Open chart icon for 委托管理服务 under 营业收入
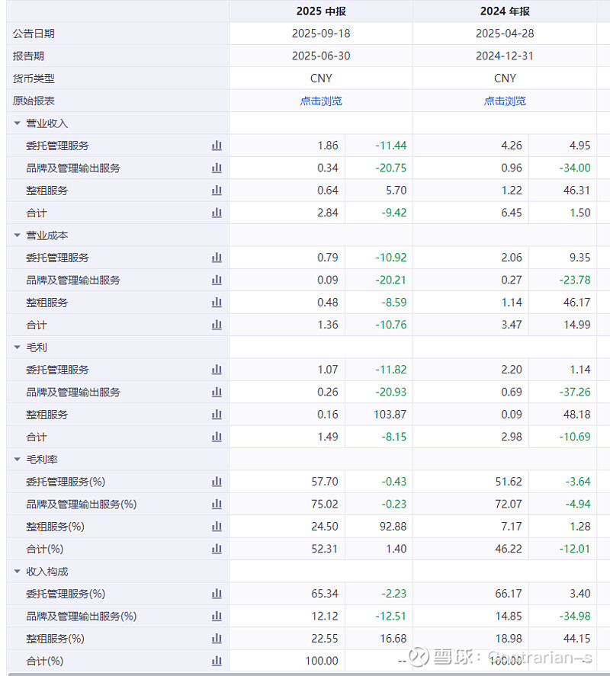610x676 pixels. pos(217,146)
